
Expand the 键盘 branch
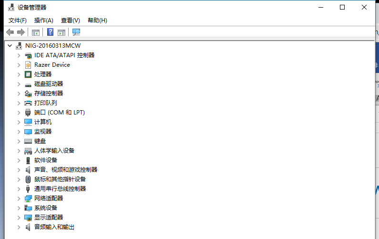coord(19,141)
